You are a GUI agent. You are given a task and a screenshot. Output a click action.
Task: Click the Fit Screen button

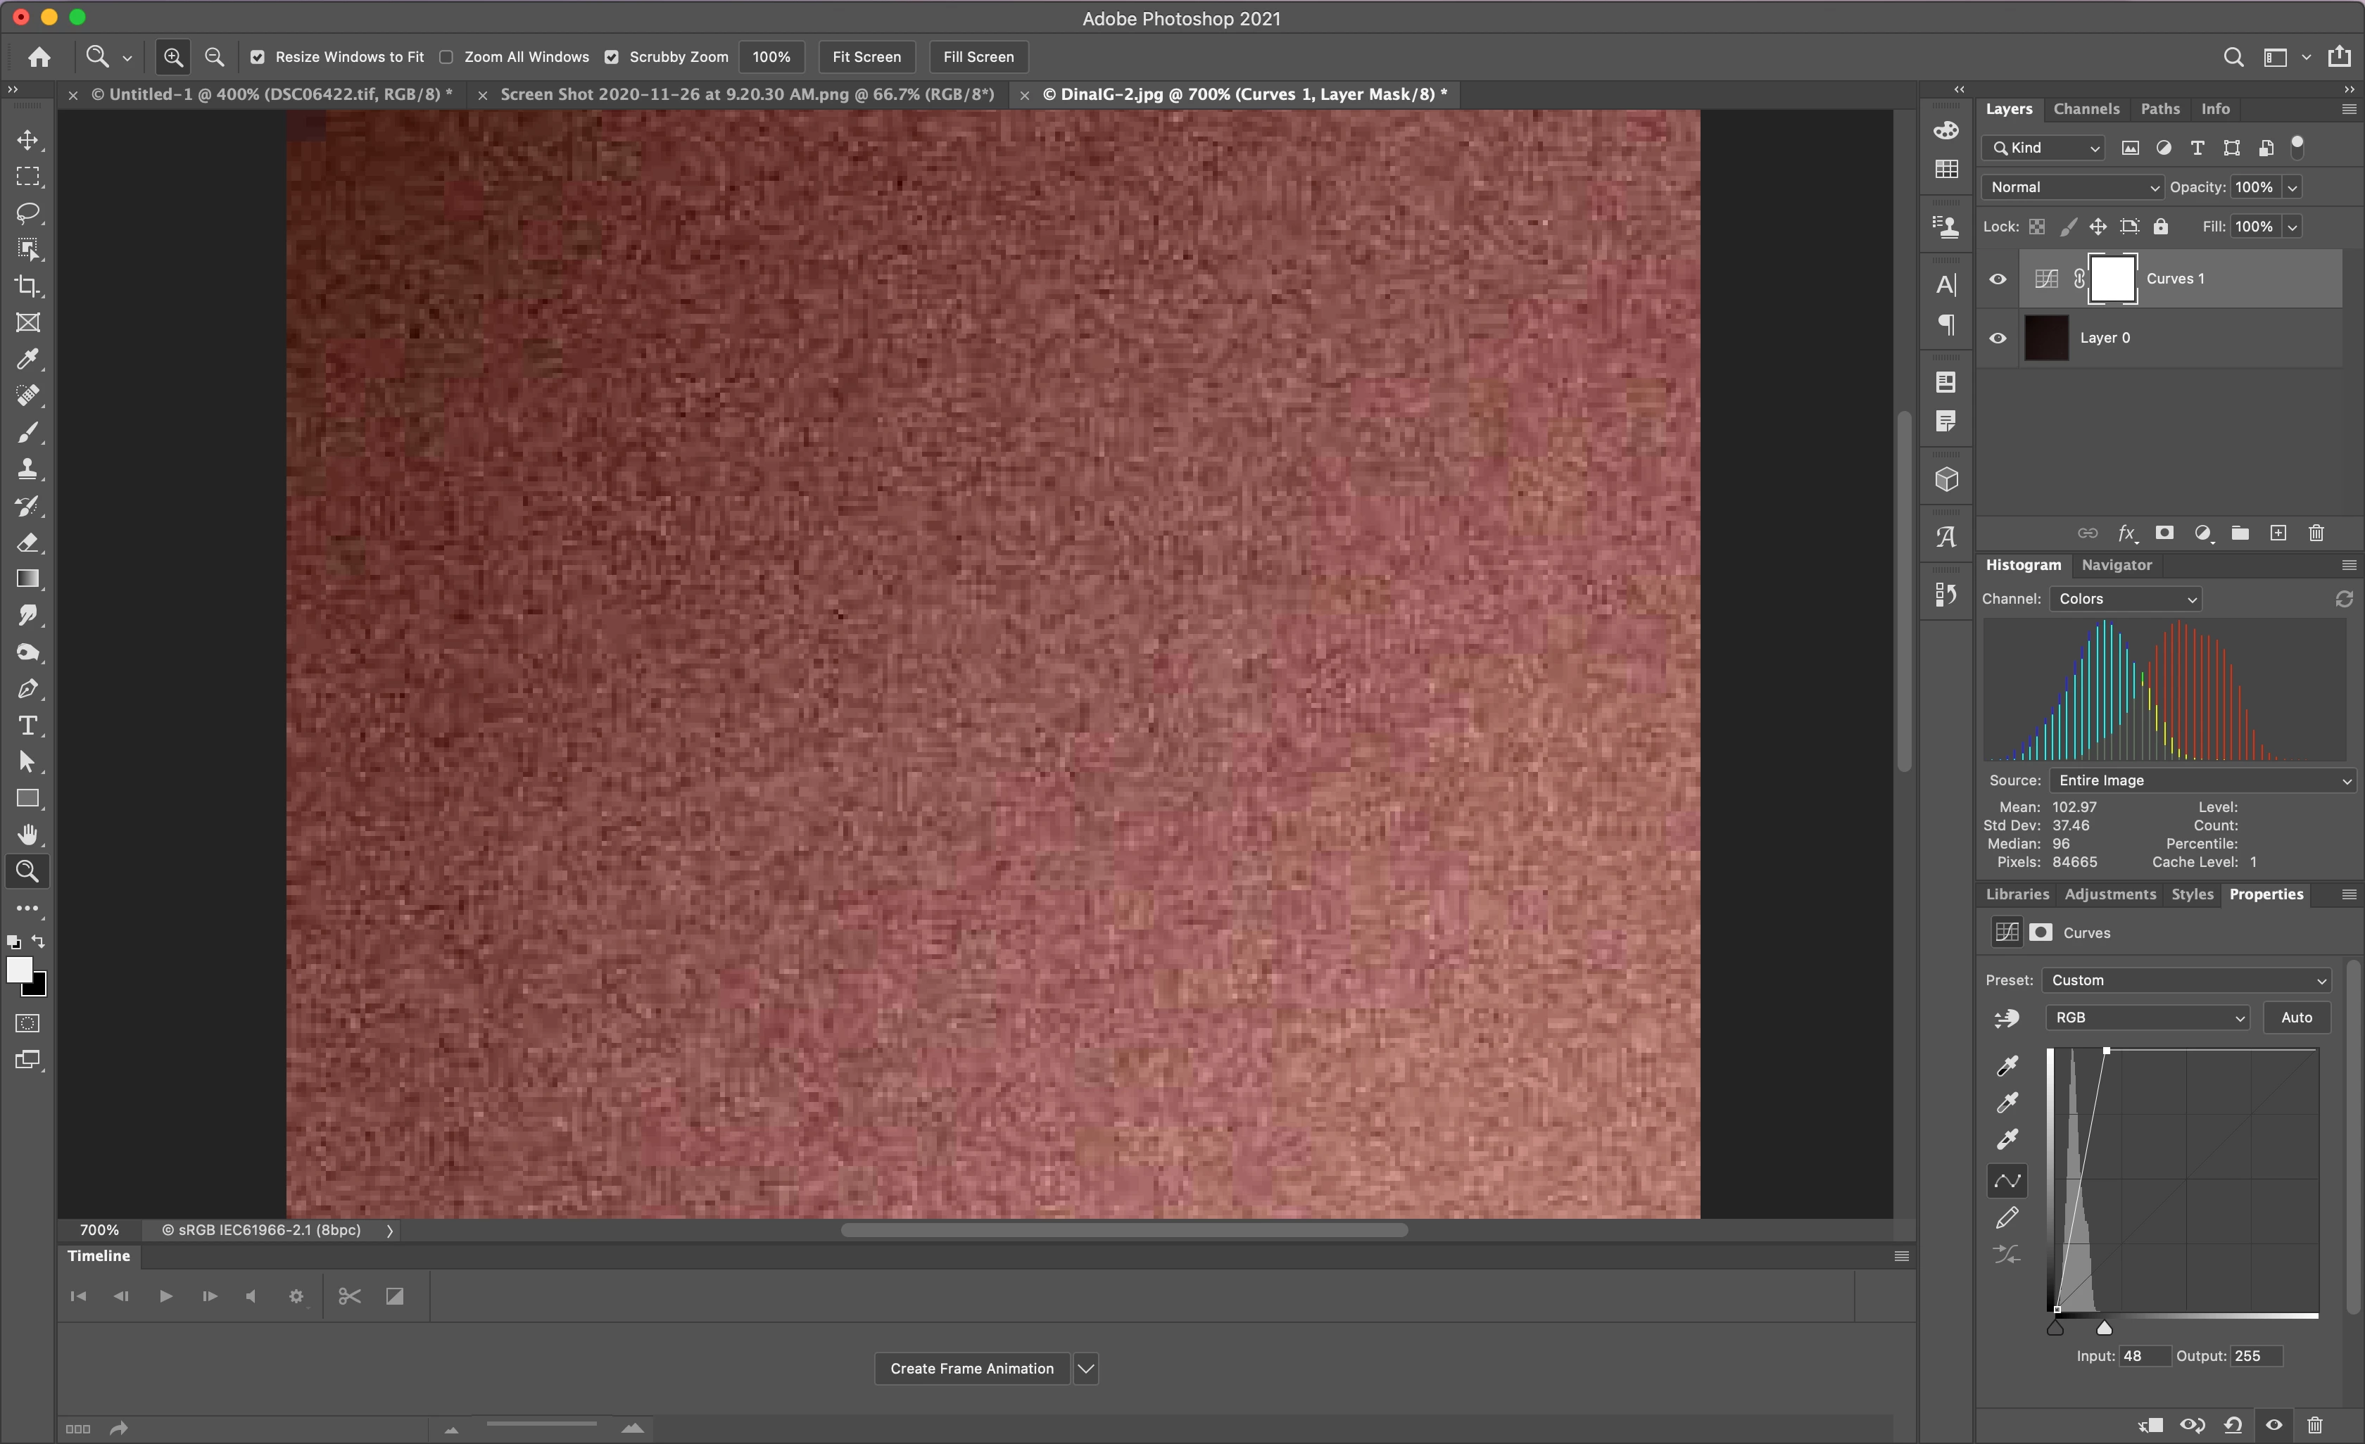tap(866, 56)
